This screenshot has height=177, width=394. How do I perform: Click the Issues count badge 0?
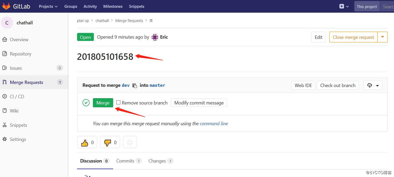[60, 68]
